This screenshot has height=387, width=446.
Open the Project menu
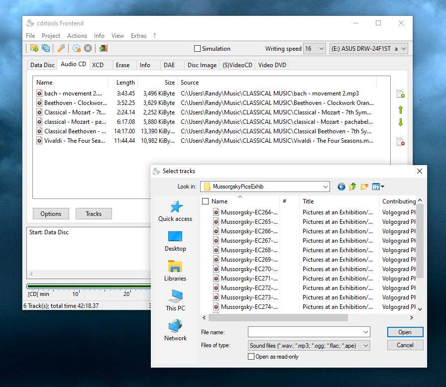(x=51, y=35)
